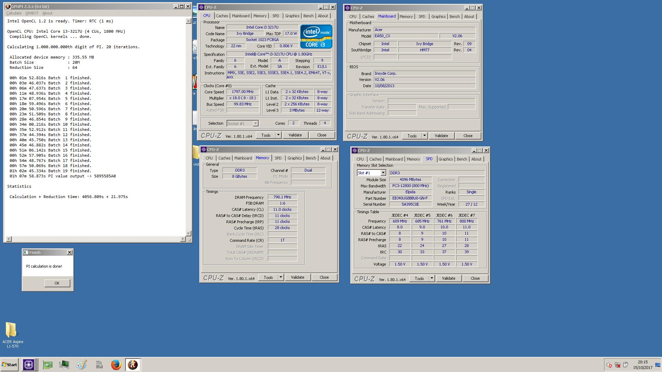Launch the Paint palette taskbar icon
Viewport: 662px width, 372px height.
click(x=81, y=365)
